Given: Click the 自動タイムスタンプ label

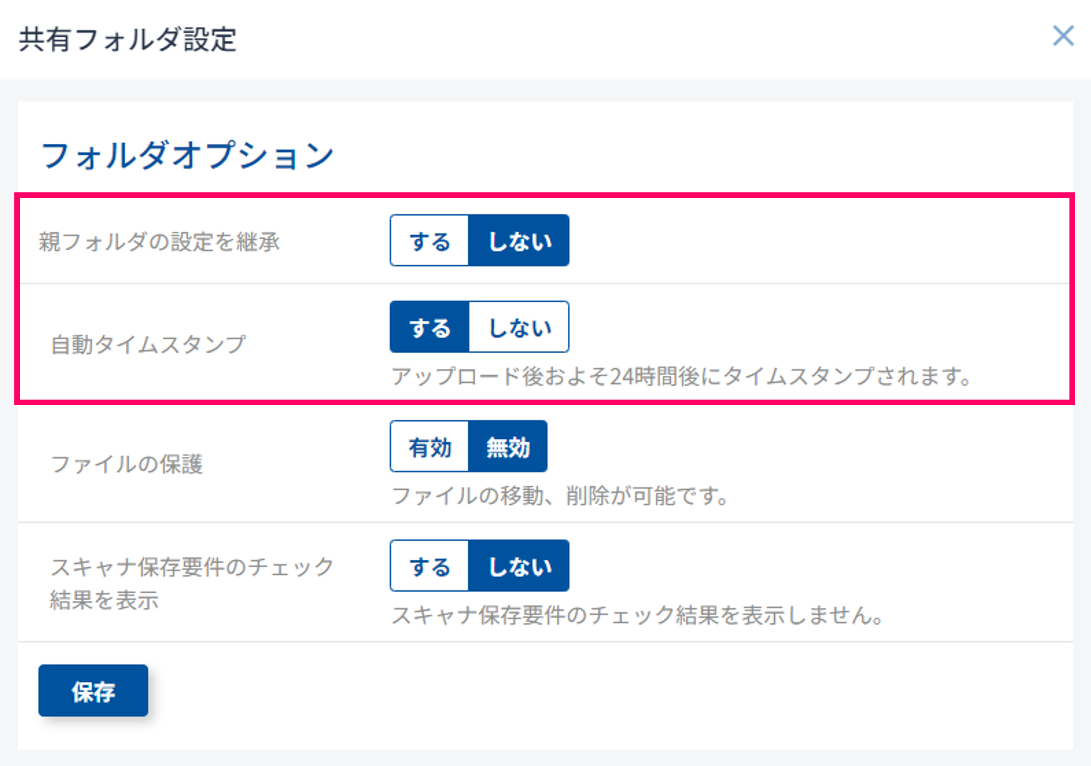Looking at the screenshot, I should coord(148,344).
